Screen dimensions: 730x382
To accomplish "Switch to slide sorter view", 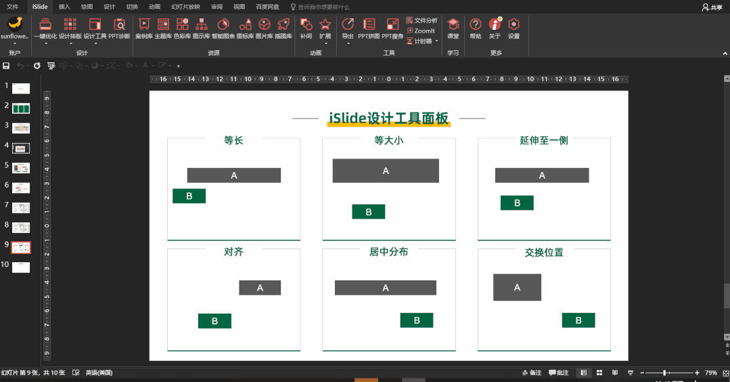I will pyautogui.click(x=599, y=373).
